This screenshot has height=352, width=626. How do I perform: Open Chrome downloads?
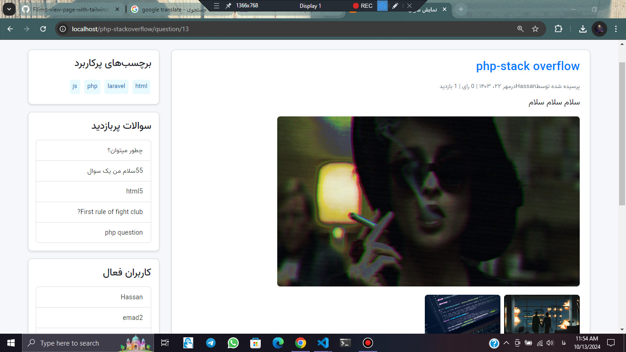coord(583,29)
